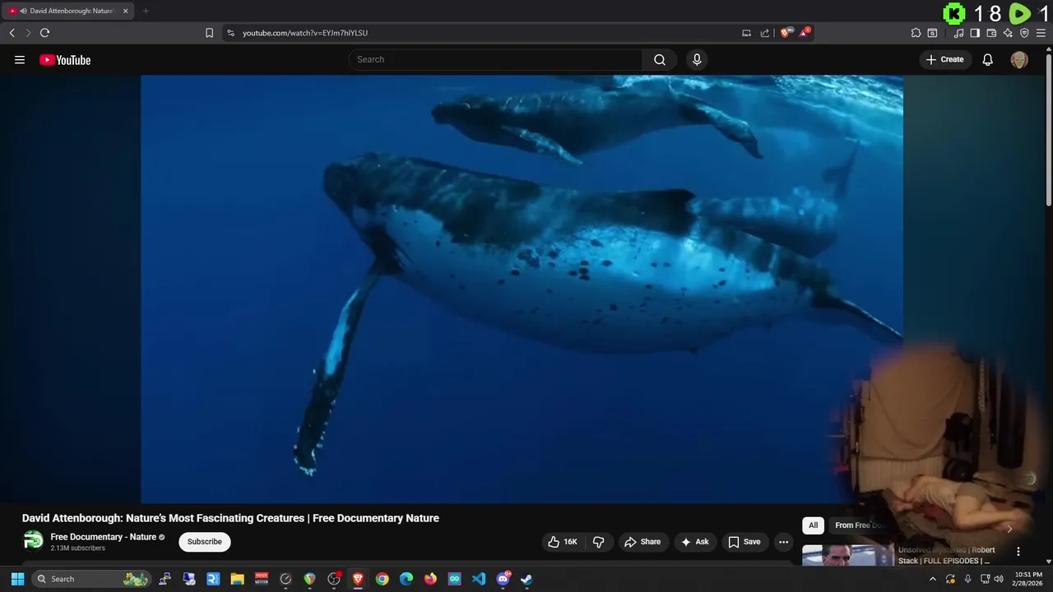Click the Share button under the video
The width and height of the screenshot is (1053, 592).
[x=642, y=542]
